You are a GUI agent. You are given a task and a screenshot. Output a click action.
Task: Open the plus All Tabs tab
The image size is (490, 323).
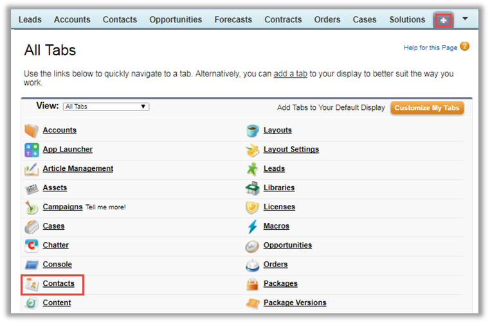(x=443, y=20)
